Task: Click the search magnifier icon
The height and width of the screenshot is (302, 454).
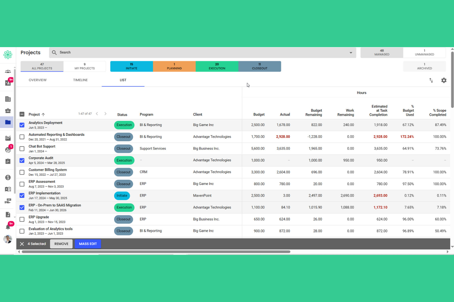Action: pos(54,53)
